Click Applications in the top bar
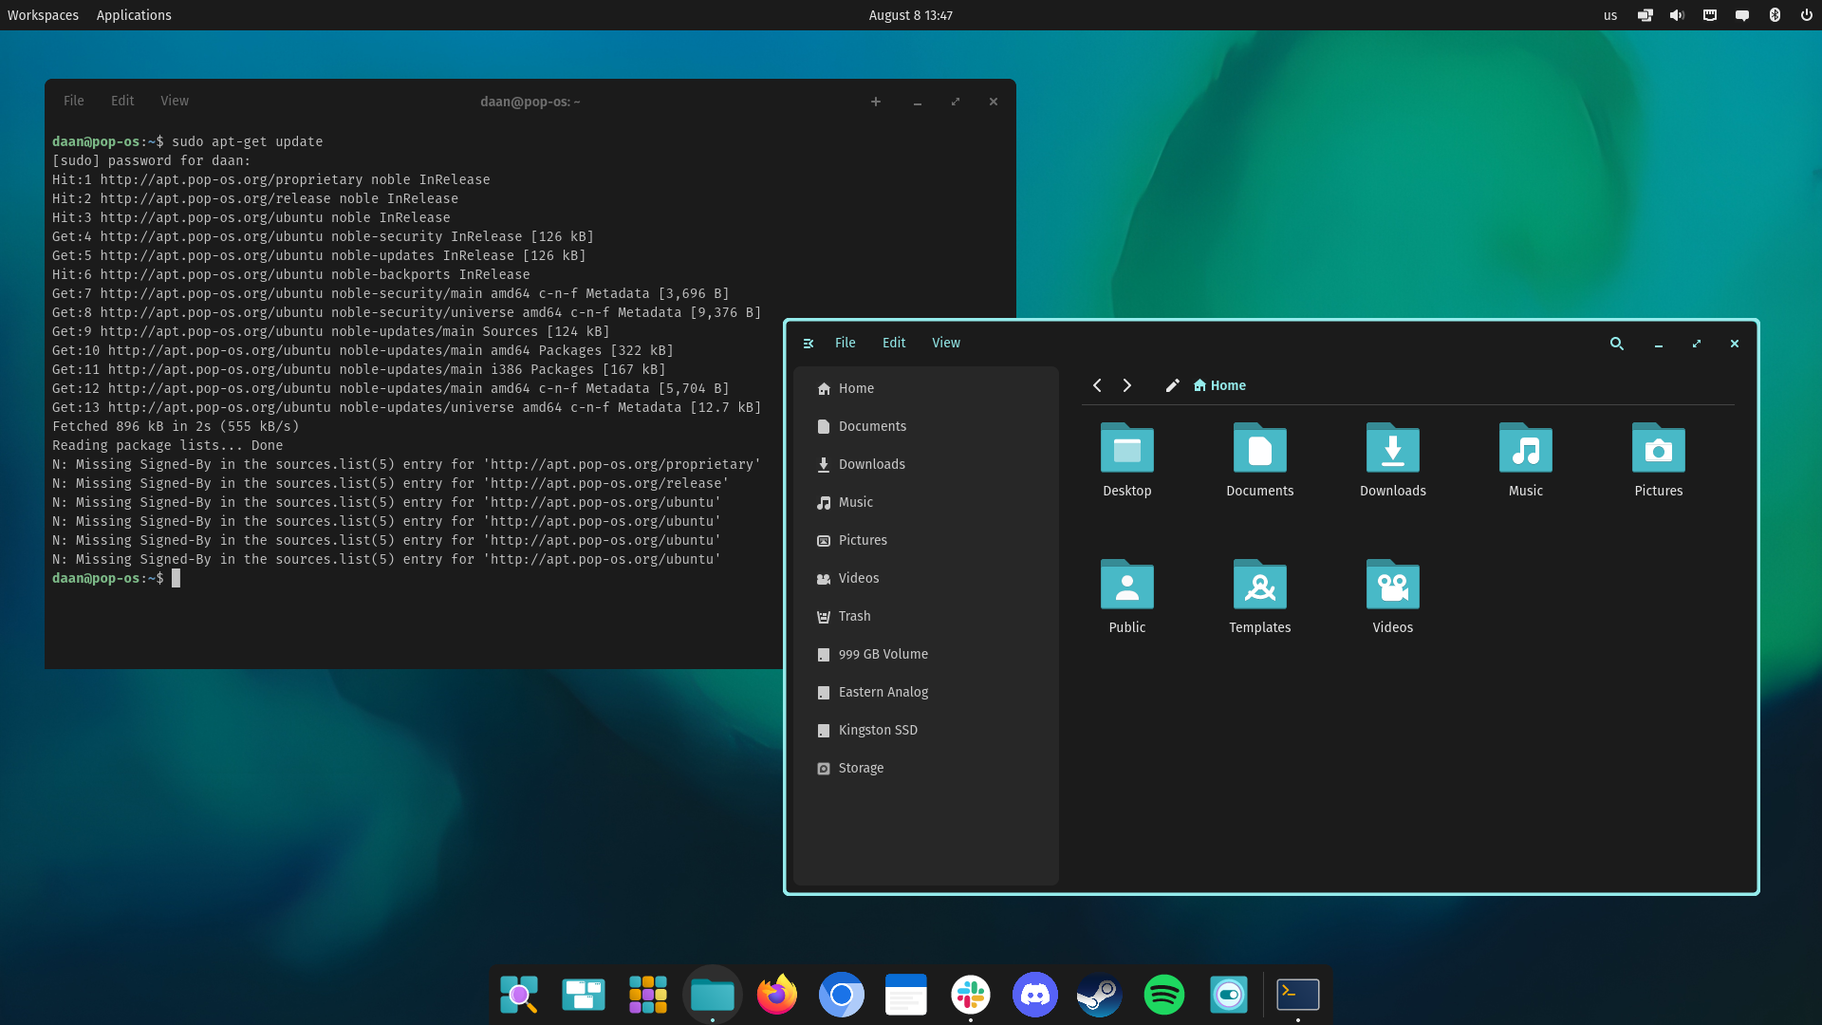This screenshot has width=1822, height=1025. coord(133,14)
